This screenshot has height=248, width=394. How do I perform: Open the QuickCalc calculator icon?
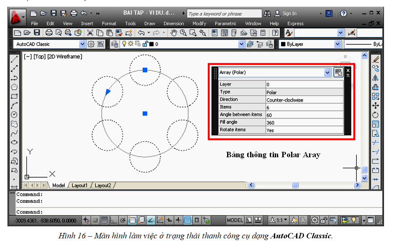(263, 33)
